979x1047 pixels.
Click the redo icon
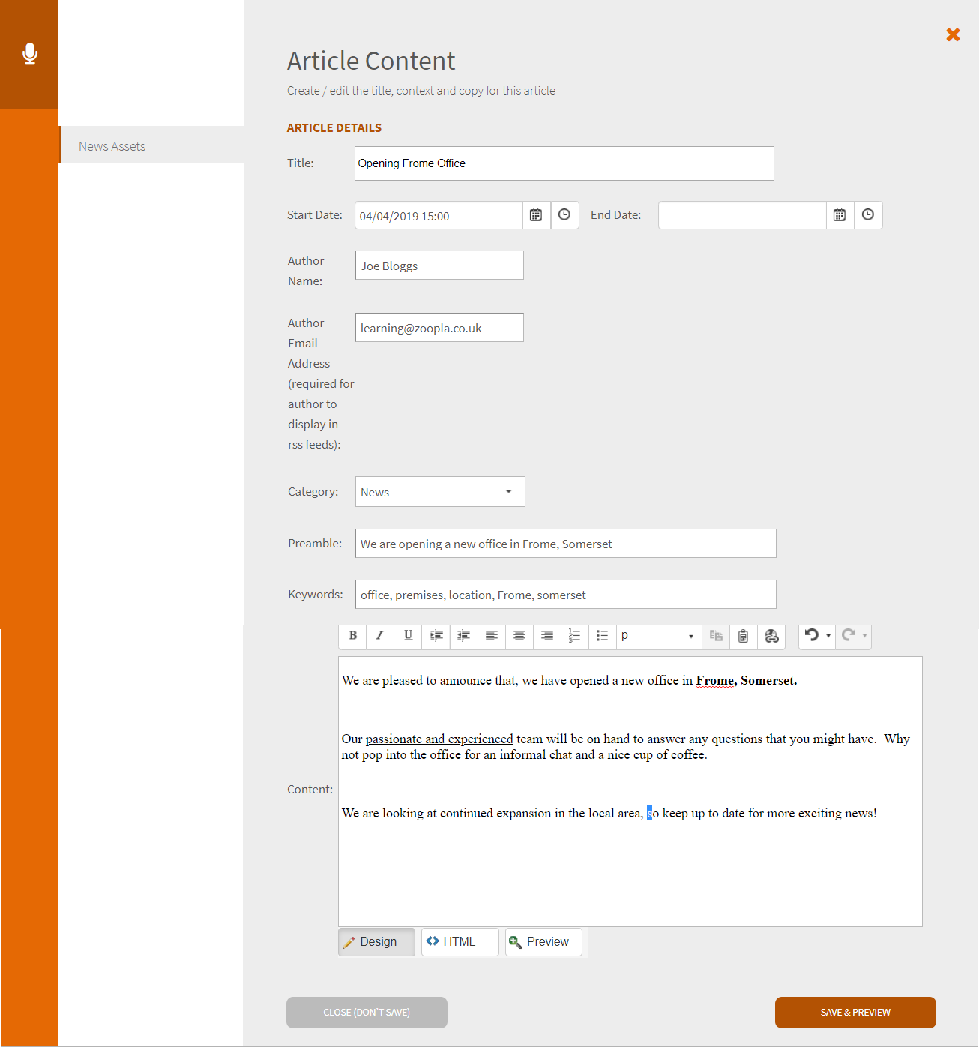click(x=849, y=635)
